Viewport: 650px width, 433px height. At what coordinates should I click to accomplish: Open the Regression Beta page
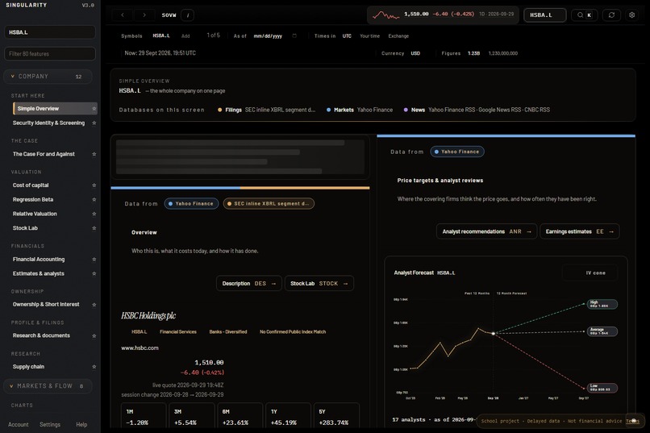pyautogui.click(x=33, y=200)
